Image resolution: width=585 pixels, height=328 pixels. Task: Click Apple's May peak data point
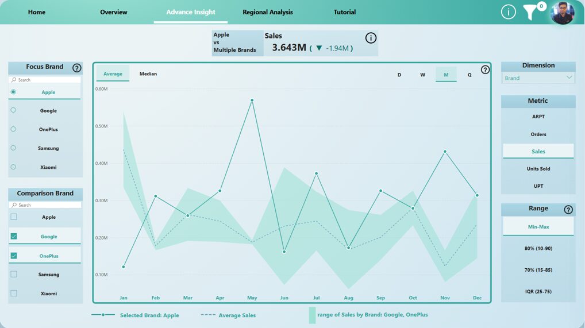tap(252, 100)
